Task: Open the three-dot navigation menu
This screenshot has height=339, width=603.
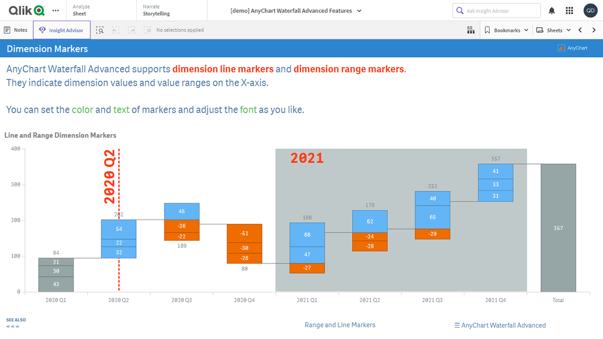Action: point(55,10)
